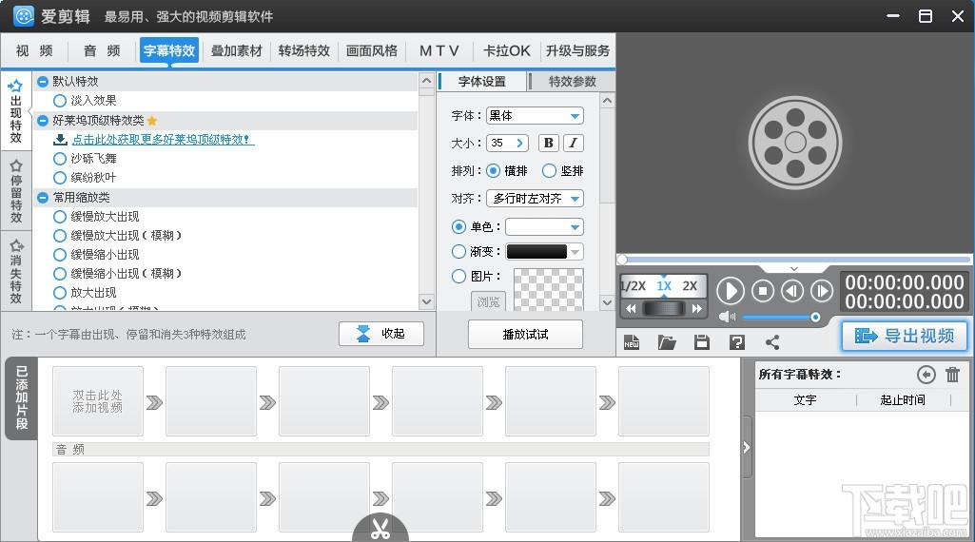Click the Bold font button
Image resolution: width=975 pixels, height=542 pixels.
pos(549,143)
